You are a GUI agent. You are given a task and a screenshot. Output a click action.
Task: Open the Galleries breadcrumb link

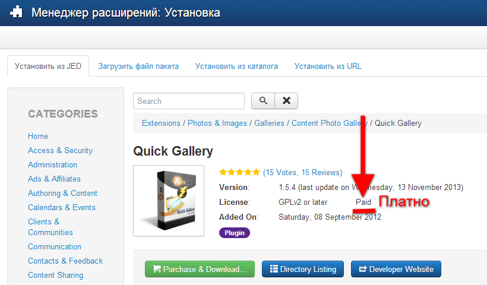(x=269, y=123)
